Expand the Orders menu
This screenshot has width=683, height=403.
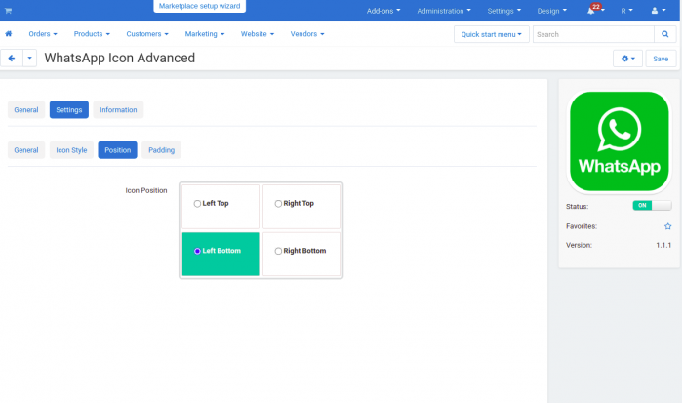pyautogui.click(x=43, y=33)
